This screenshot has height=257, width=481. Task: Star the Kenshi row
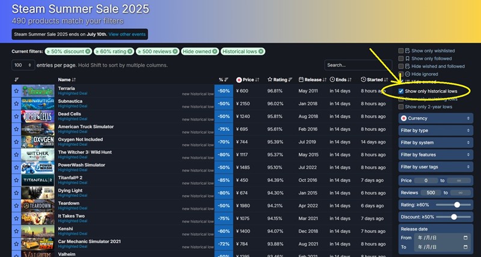click(x=16, y=231)
